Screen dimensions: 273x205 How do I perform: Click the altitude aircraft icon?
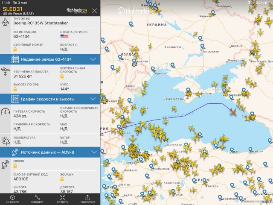[x=5, y=72]
